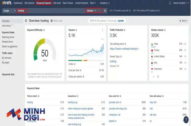Image resolution: width=191 pixels, height=126 pixels.
Task: Click Turkey row in Global volume
Action: coord(169,50)
